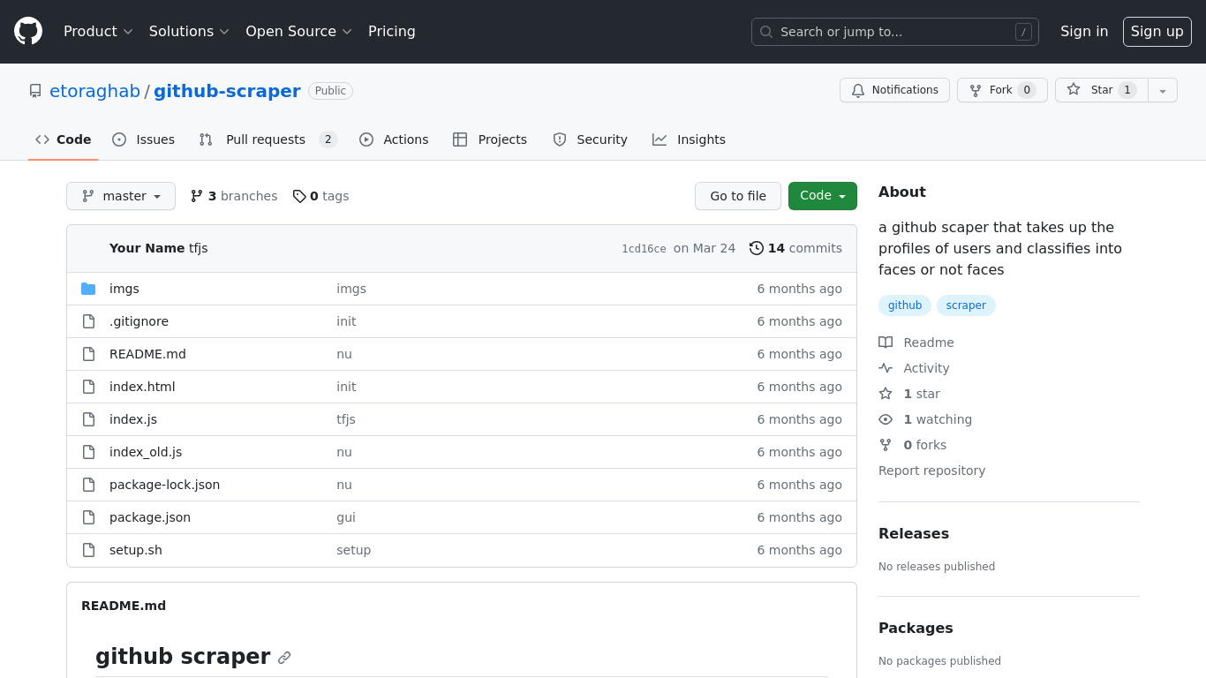
Task: Click the Sign in link
Action: (1084, 31)
